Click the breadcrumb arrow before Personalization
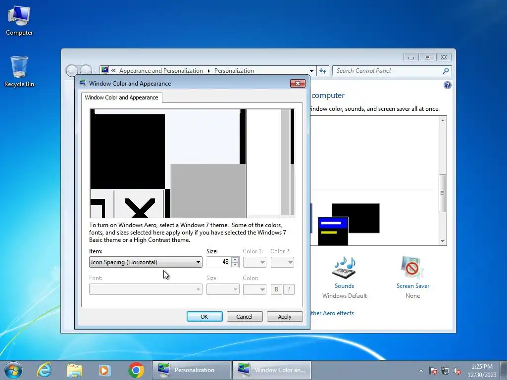The image size is (507, 380). click(208, 71)
